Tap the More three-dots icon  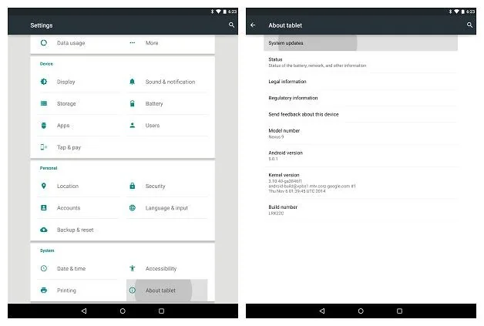[x=132, y=43]
